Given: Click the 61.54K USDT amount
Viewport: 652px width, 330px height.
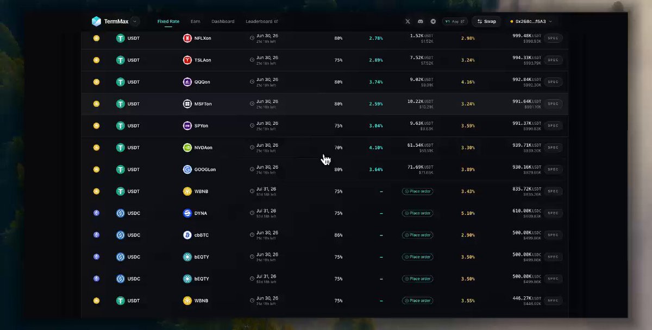Looking at the screenshot, I should pyautogui.click(x=421, y=145).
